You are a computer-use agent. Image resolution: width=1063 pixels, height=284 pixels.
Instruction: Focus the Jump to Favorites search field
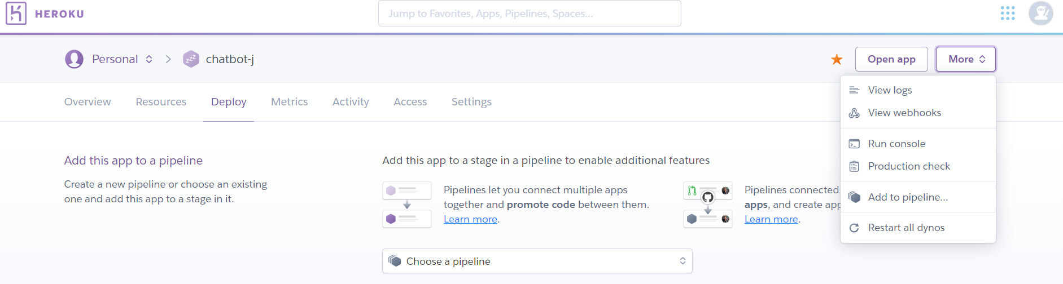(x=529, y=14)
